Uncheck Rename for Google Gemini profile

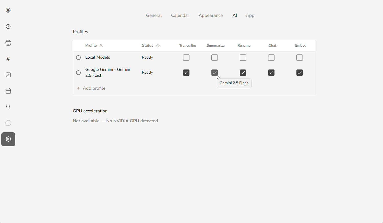(243, 73)
